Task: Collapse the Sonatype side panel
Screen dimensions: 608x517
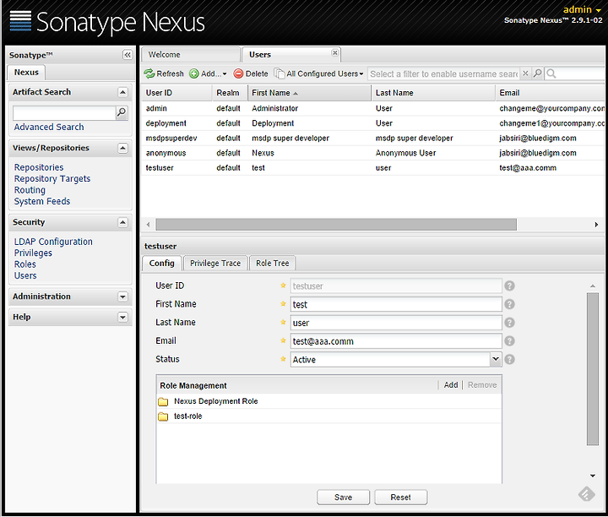Action: [x=128, y=55]
